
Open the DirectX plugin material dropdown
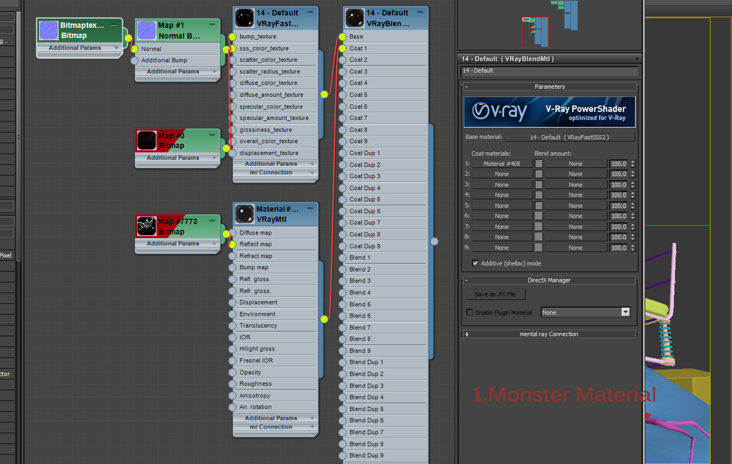point(585,312)
